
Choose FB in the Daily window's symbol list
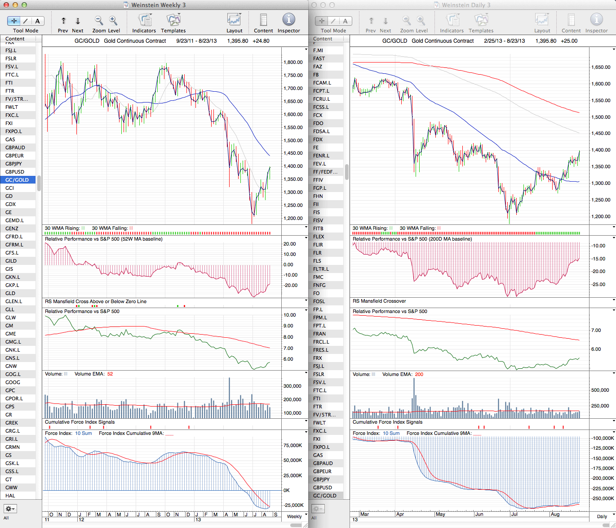coord(316,75)
